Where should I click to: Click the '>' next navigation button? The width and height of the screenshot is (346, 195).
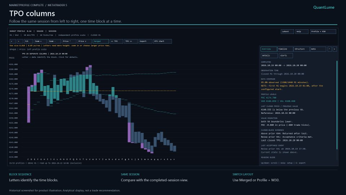(19, 41)
